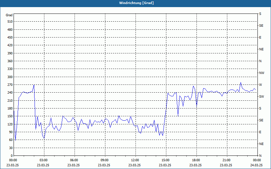Select the 210 degree axis label
The image size is (271, 169).
coord(10,100)
